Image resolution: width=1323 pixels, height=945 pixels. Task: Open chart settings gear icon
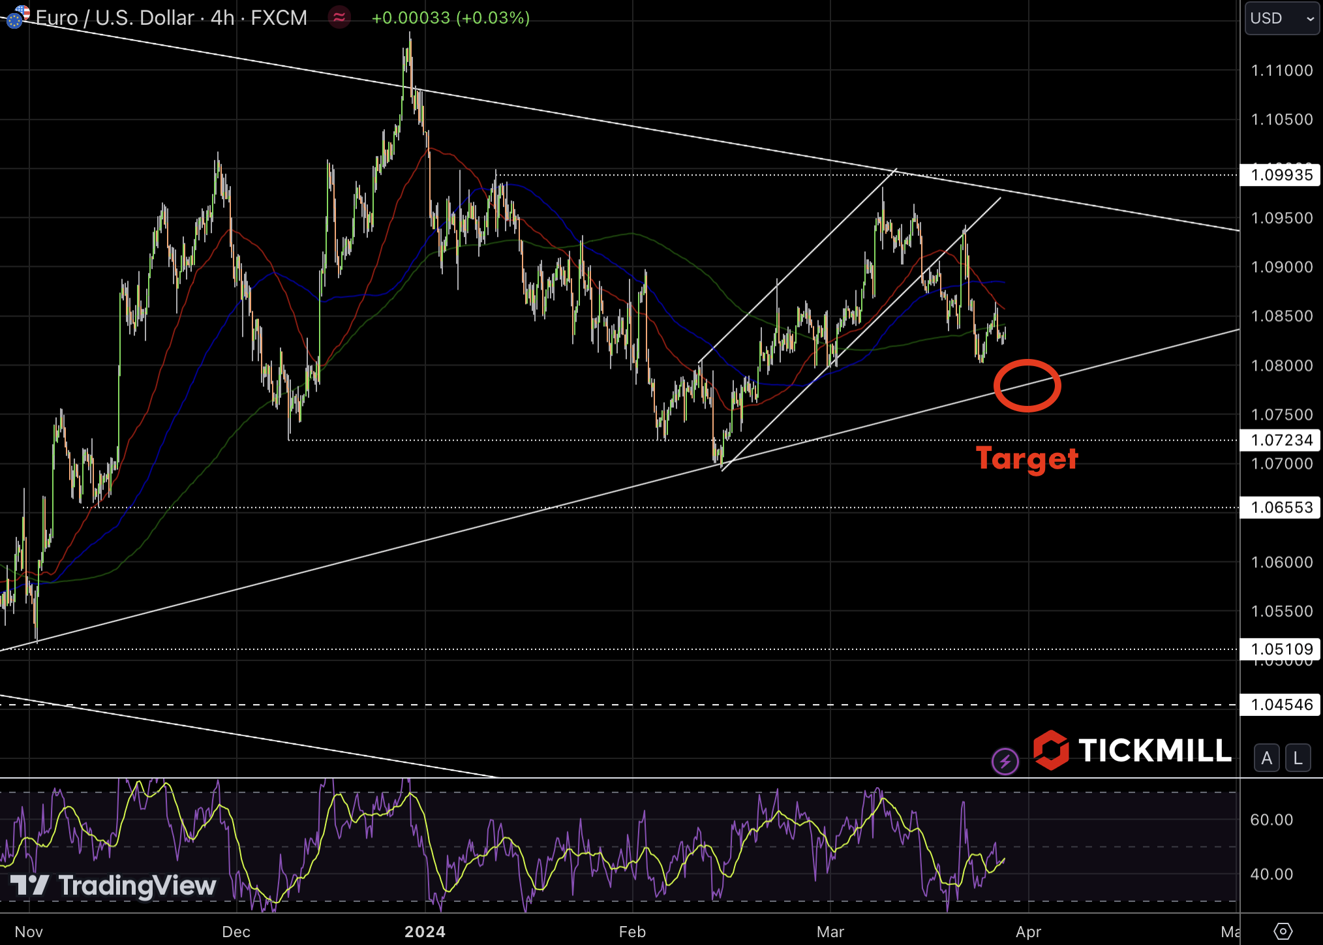pos(1283,931)
